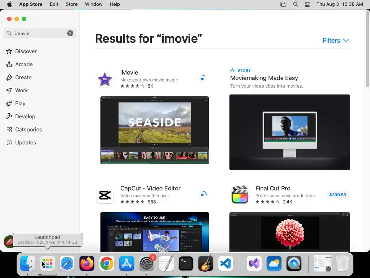
Task: Launch Google Chrome from the Dock
Action: [x=107, y=264]
